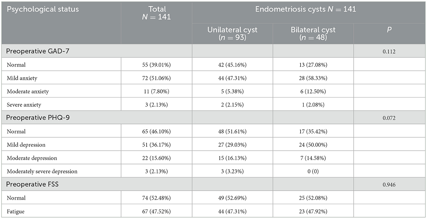This screenshot has width=427, height=219.
Task: Click the 55 (39.01%) total cell
Action: [157, 65]
